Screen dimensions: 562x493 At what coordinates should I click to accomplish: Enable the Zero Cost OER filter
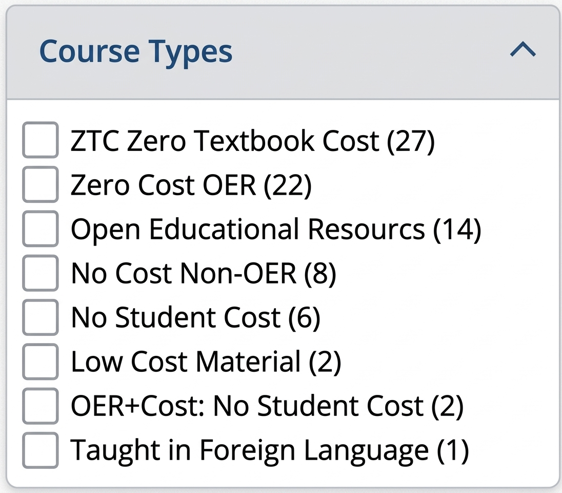40,185
